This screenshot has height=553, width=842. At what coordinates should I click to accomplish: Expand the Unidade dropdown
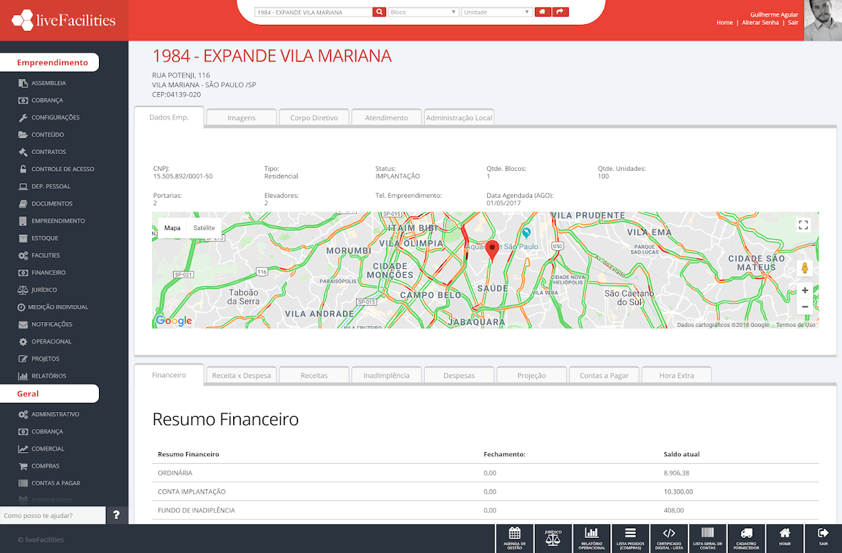click(497, 12)
